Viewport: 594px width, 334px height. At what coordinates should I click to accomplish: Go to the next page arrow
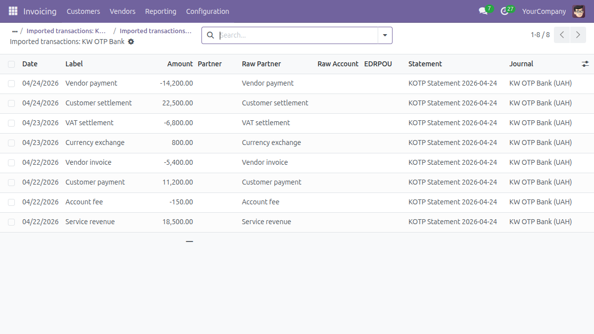click(578, 35)
